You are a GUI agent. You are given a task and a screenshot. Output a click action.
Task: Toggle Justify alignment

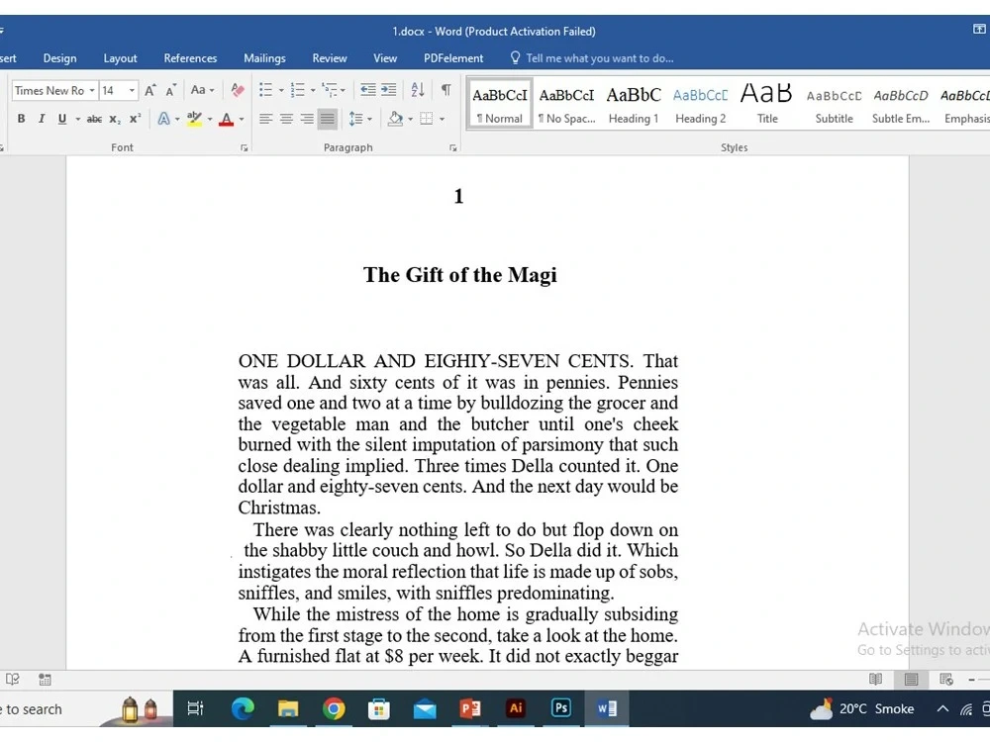pyautogui.click(x=327, y=119)
